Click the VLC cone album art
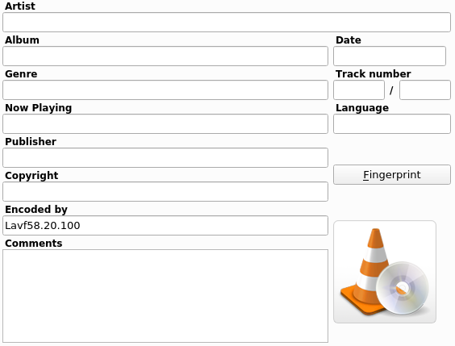 pos(385,272)
